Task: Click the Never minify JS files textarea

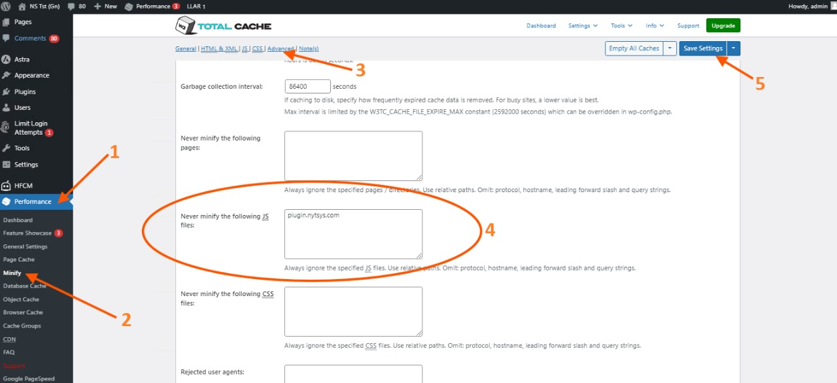Action: click(353, 234)
